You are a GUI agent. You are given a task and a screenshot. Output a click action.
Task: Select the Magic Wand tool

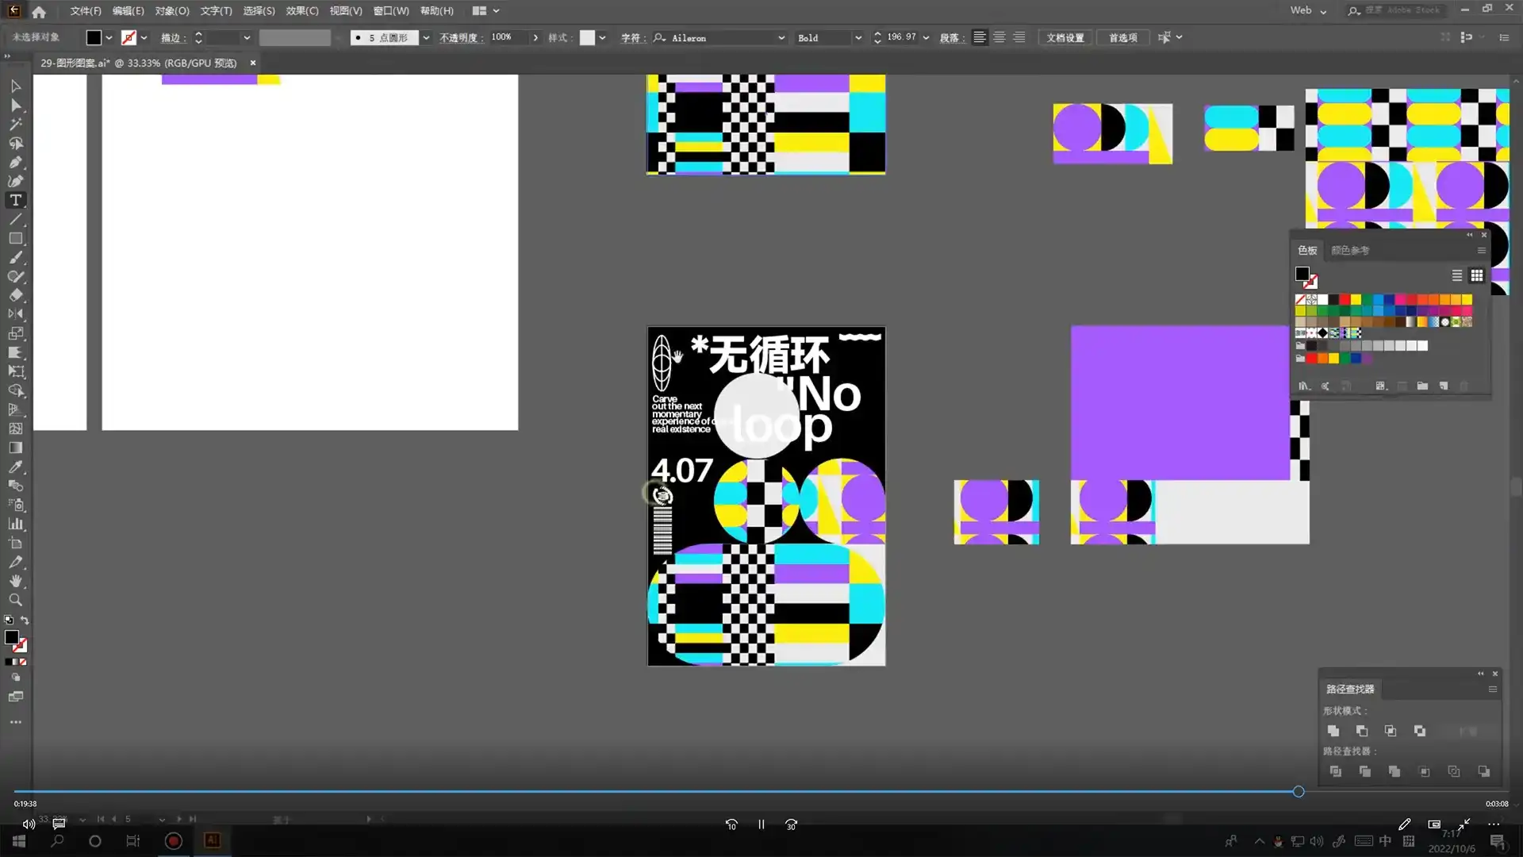tap(15, 125)
